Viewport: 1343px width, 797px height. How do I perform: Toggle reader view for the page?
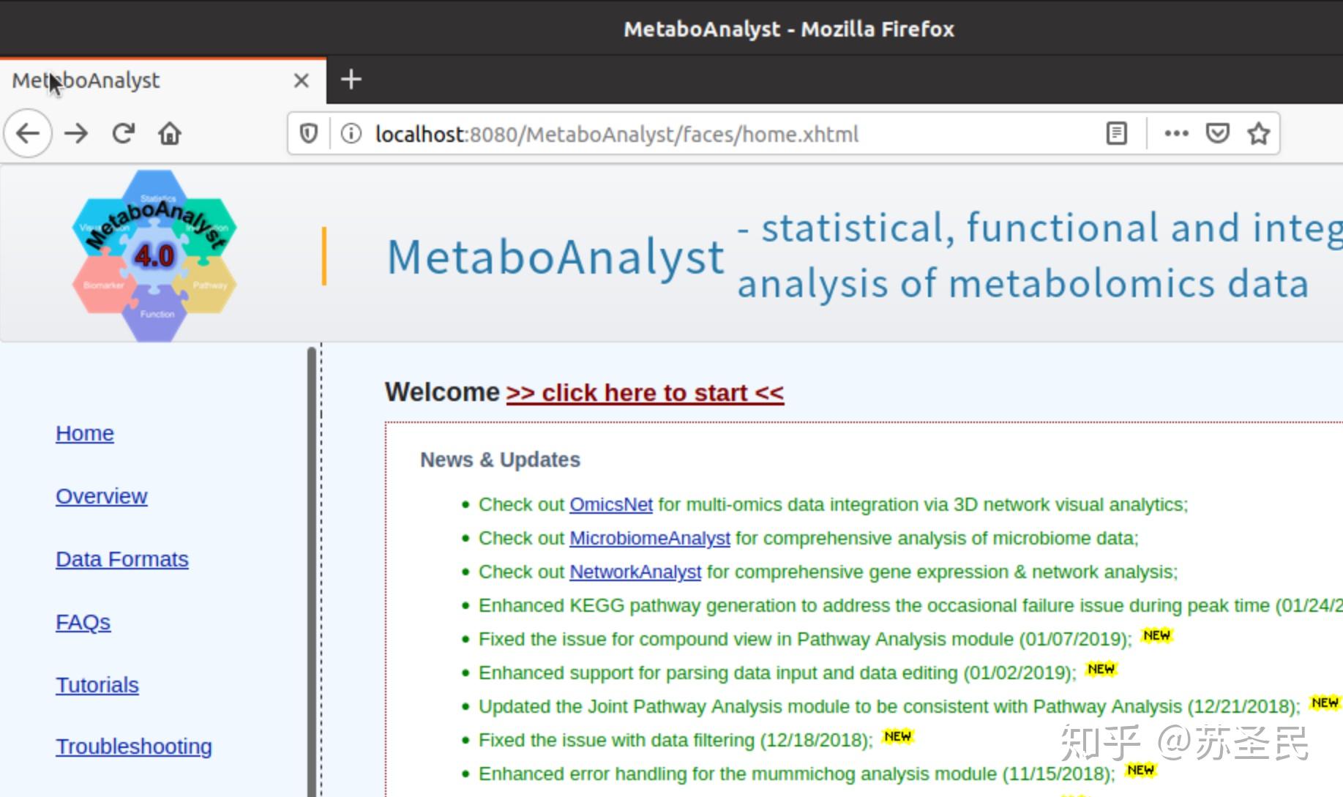(x=1116, y=133)
